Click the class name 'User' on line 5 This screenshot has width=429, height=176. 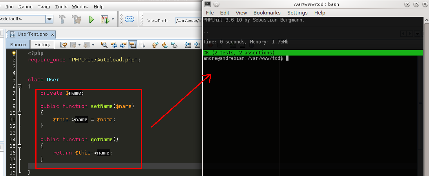coord(53,79)
